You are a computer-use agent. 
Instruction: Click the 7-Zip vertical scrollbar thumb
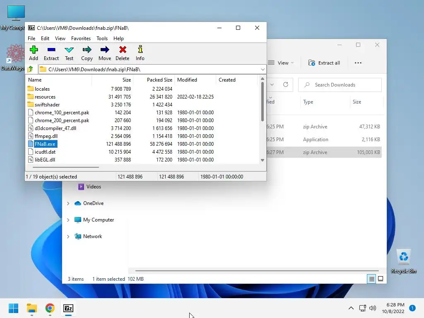point(262,101)
